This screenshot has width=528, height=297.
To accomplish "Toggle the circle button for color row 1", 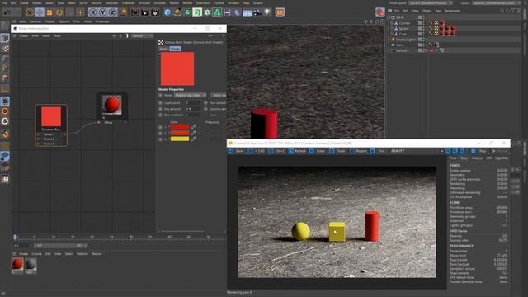I will pyautogui.click(x=160, y=127).
